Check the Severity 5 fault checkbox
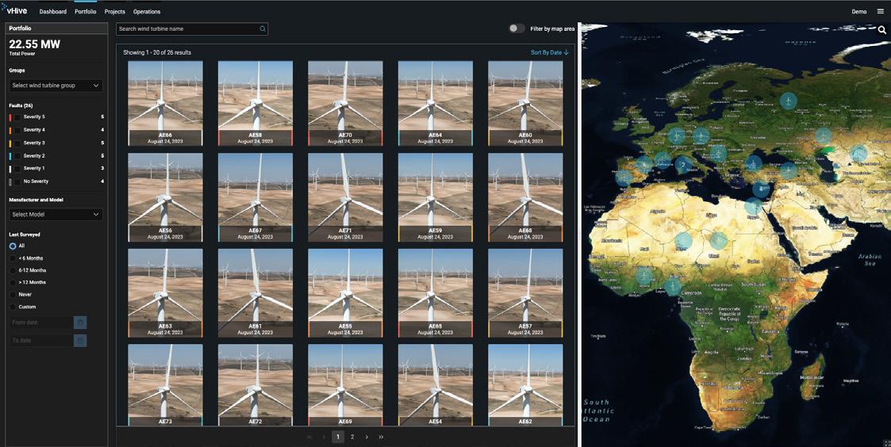This screenshot has height=447, width=891. click(17, 117)
